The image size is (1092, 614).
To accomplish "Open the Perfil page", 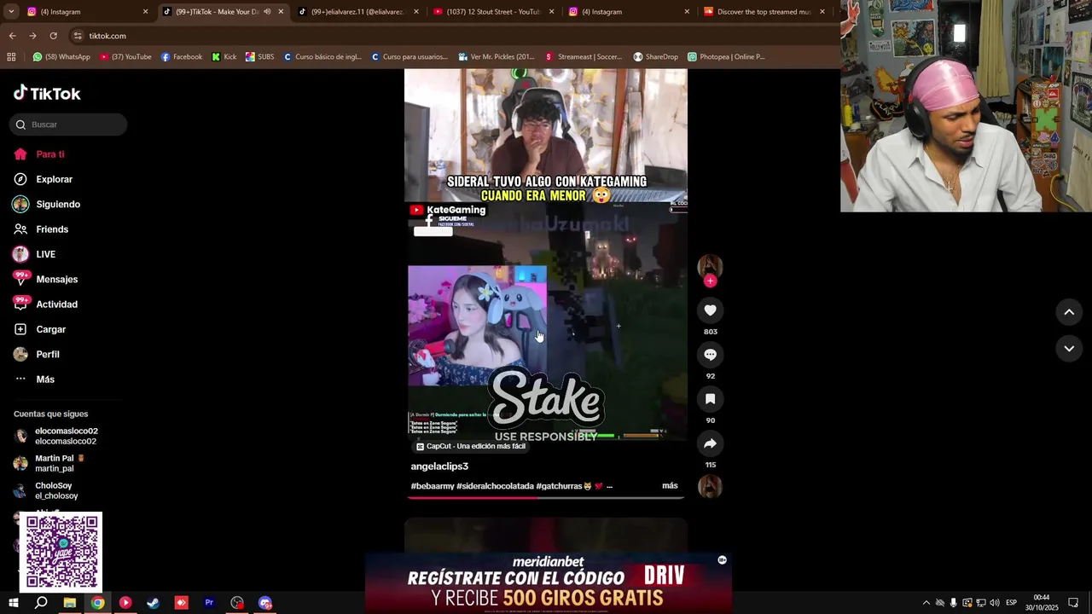I will pyautogui.click(x=48, y=355).
